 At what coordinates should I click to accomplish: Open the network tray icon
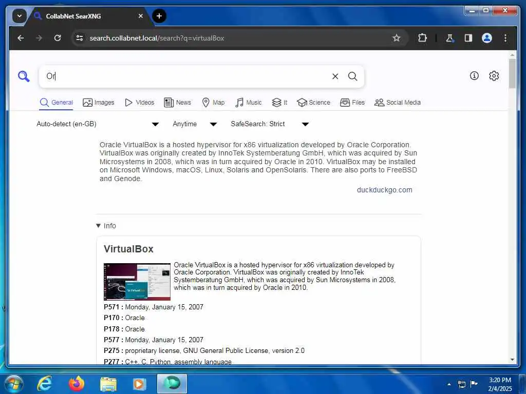[462, 384]
